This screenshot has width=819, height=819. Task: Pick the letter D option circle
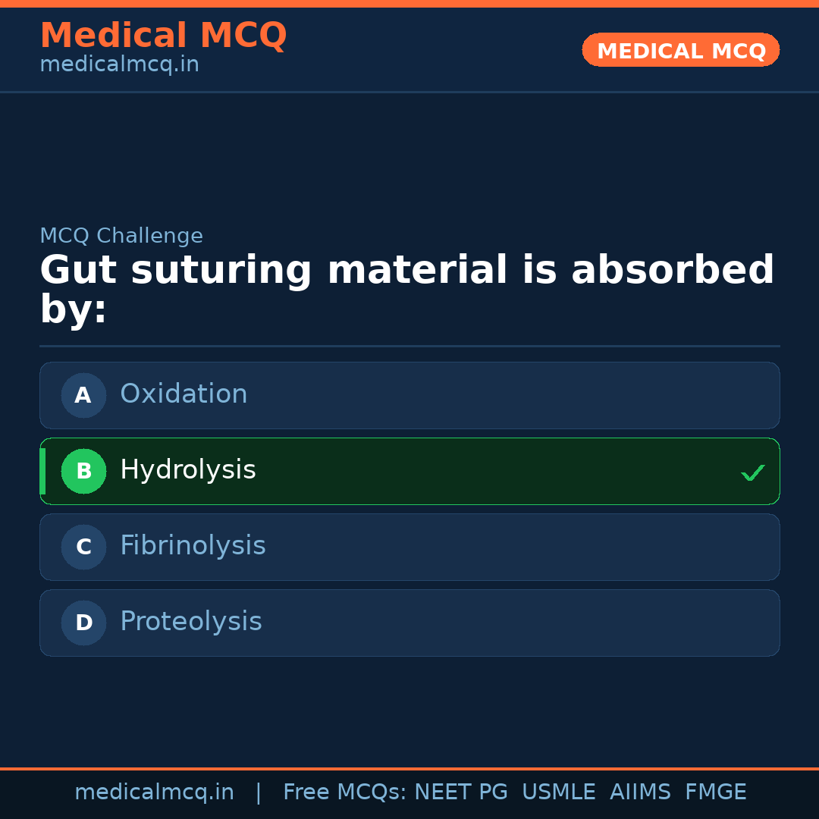[x=83, y=623]
